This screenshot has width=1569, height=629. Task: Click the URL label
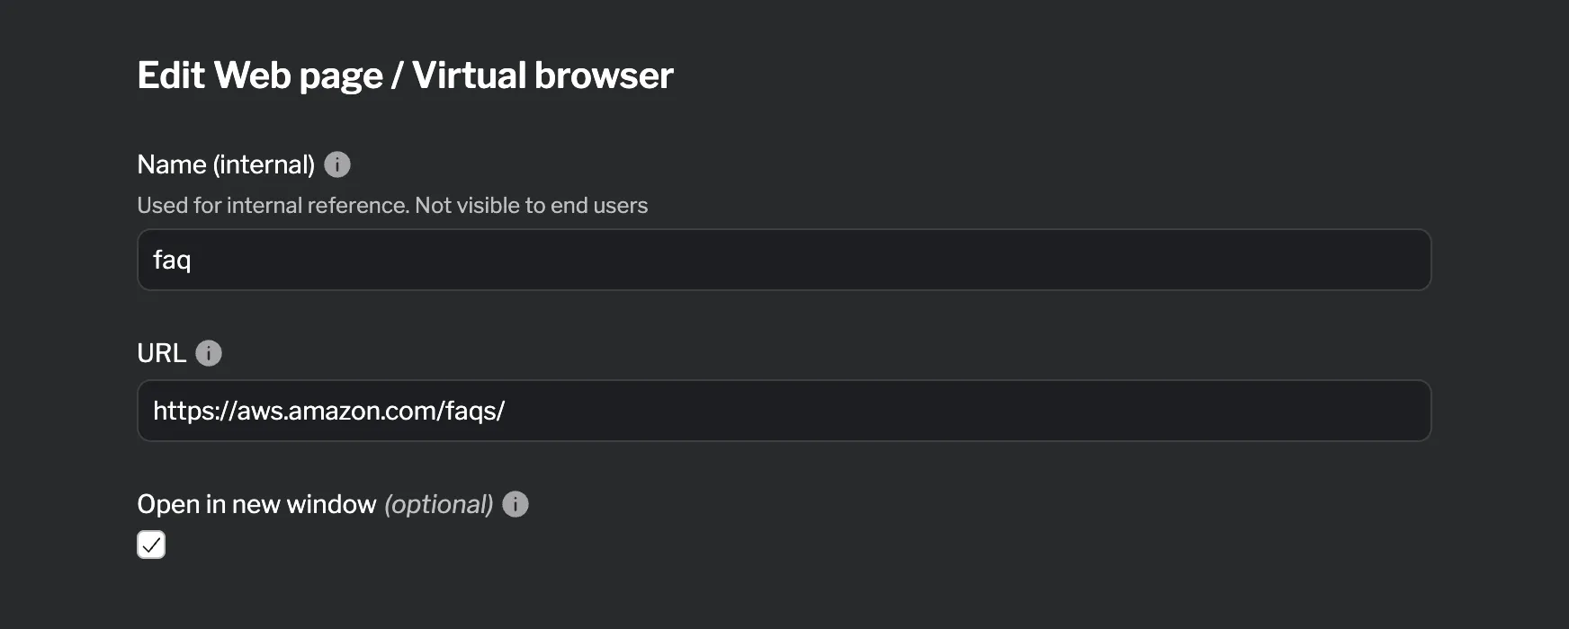pyautogui.click(x=163, y=353)
